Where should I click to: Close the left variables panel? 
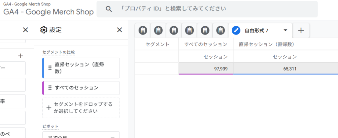coord(25,30)
